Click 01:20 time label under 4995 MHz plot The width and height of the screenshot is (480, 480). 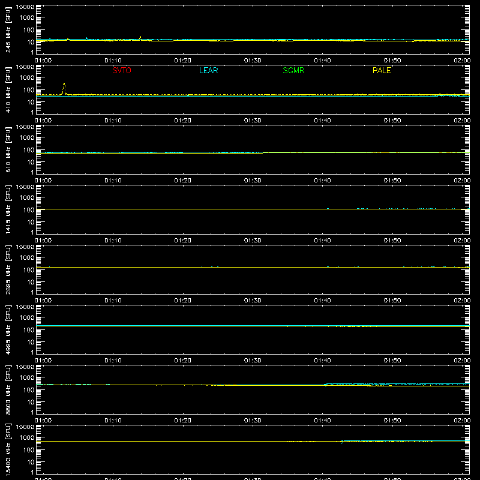tap(183, 361)
